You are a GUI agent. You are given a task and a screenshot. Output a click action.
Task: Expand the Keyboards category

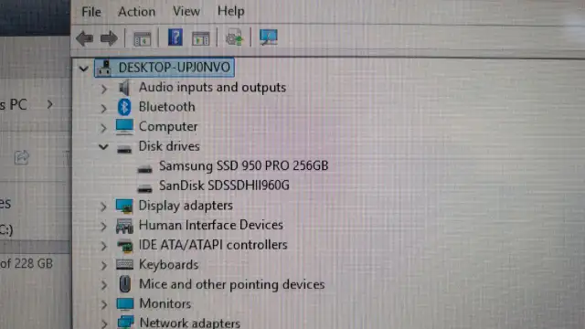tap(103, 265)
